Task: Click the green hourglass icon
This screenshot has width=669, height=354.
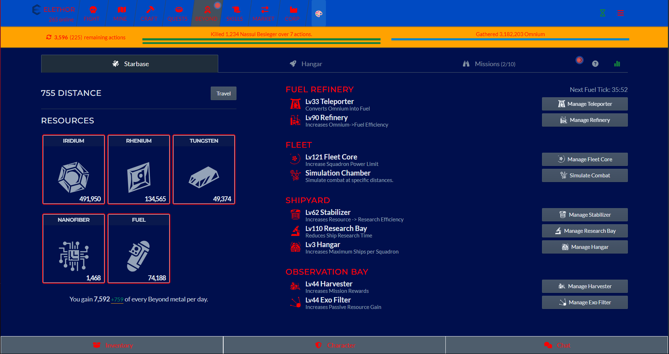Action: click(x=603, y=13)
